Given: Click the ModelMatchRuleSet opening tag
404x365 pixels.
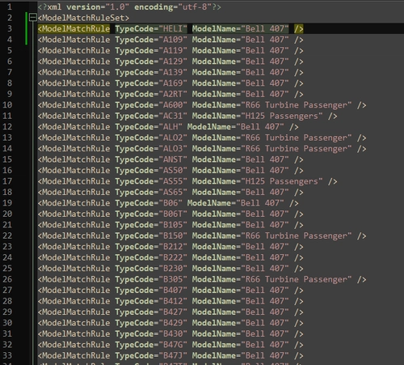Looking at the screenshot, I should 83,18.
